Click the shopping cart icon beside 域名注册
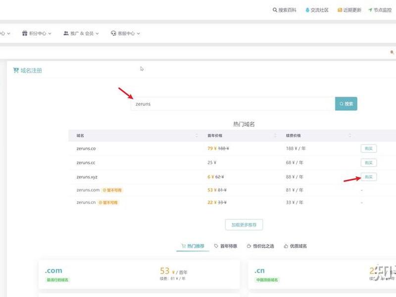Viewport: 396px width, 297px height. click(16, 70)
